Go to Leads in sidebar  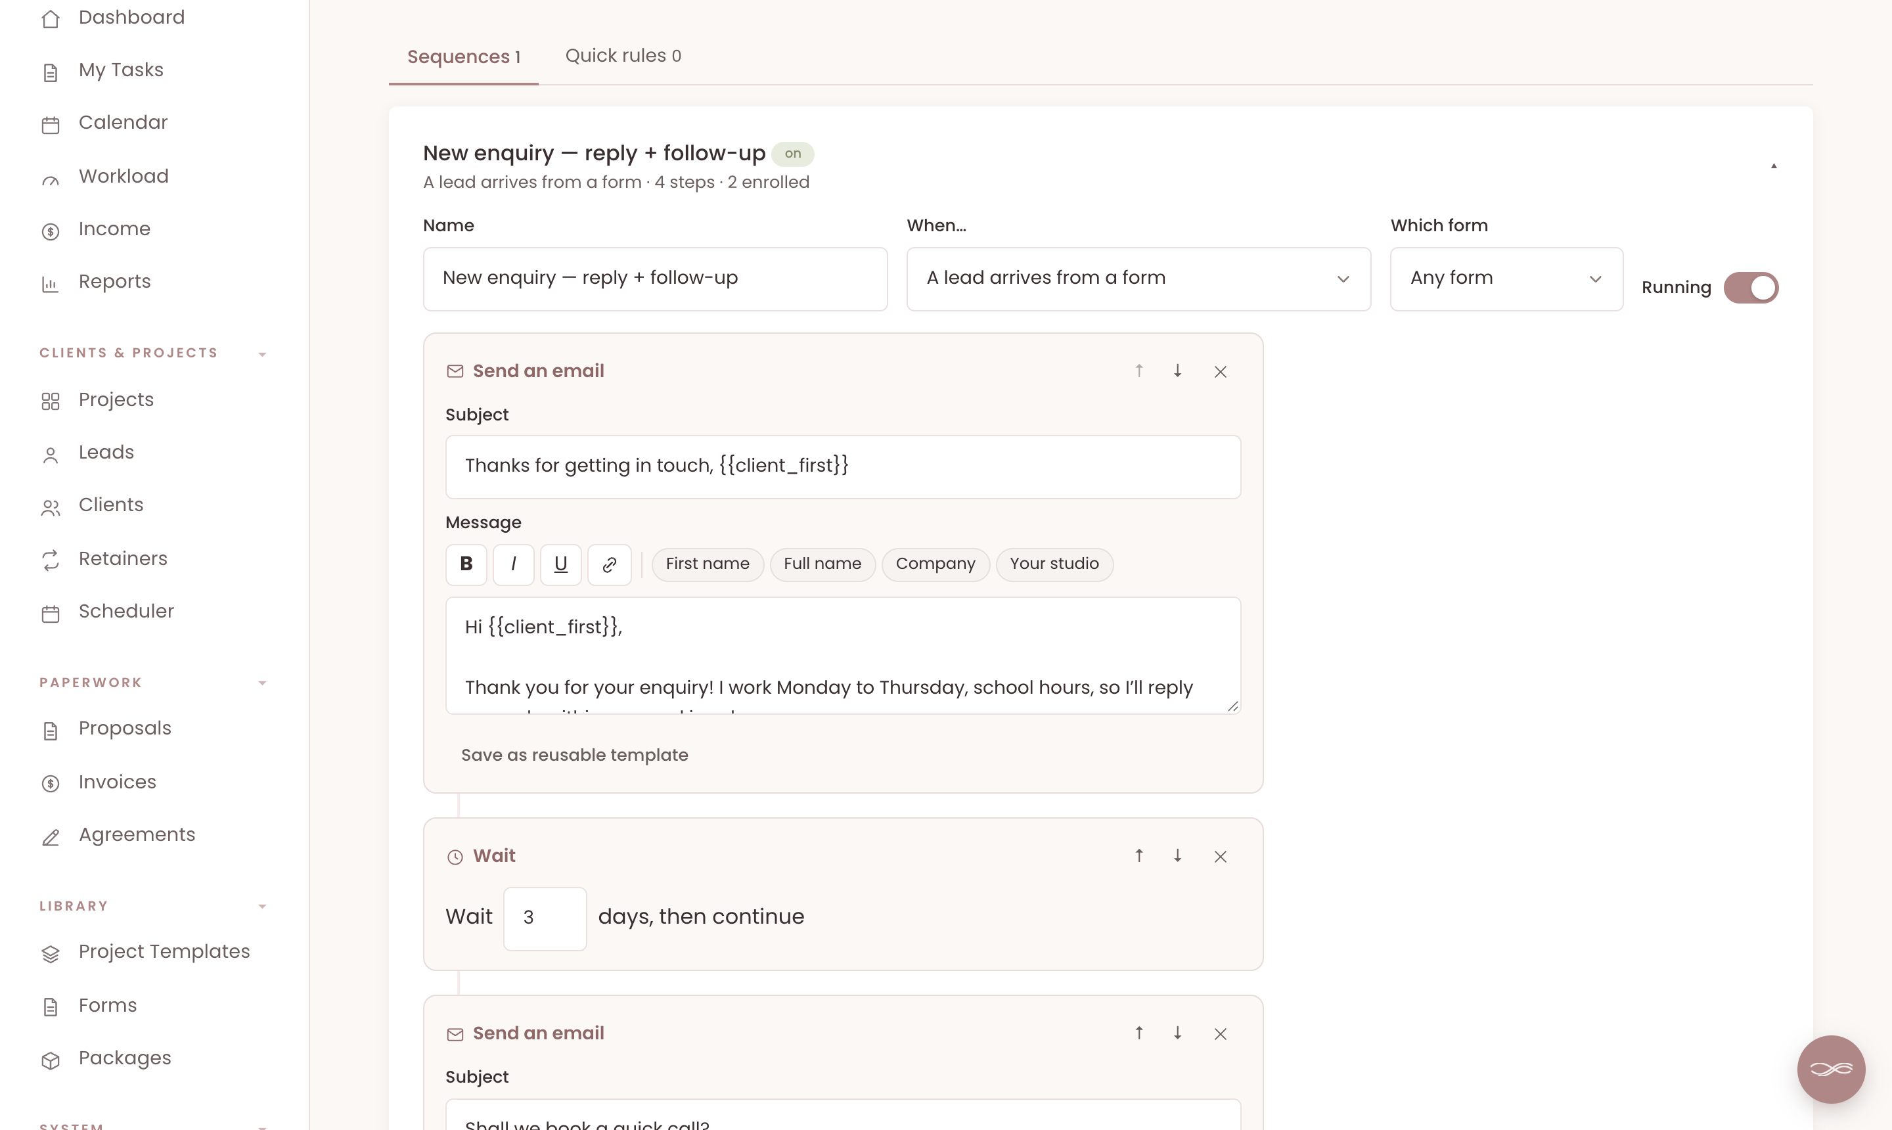coord(106,452)
